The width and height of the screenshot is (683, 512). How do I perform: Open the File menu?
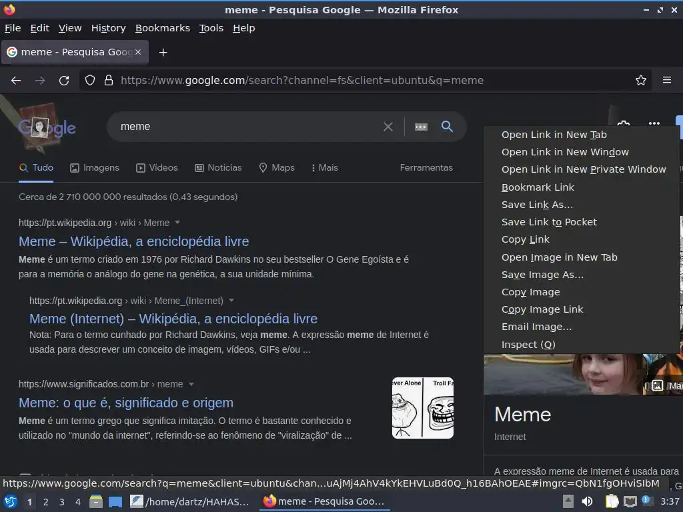tap(13, 28)
